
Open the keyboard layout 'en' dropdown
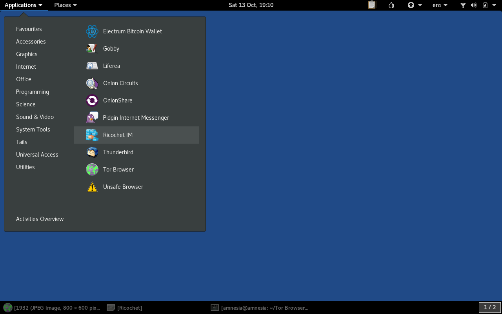(440, 5)
